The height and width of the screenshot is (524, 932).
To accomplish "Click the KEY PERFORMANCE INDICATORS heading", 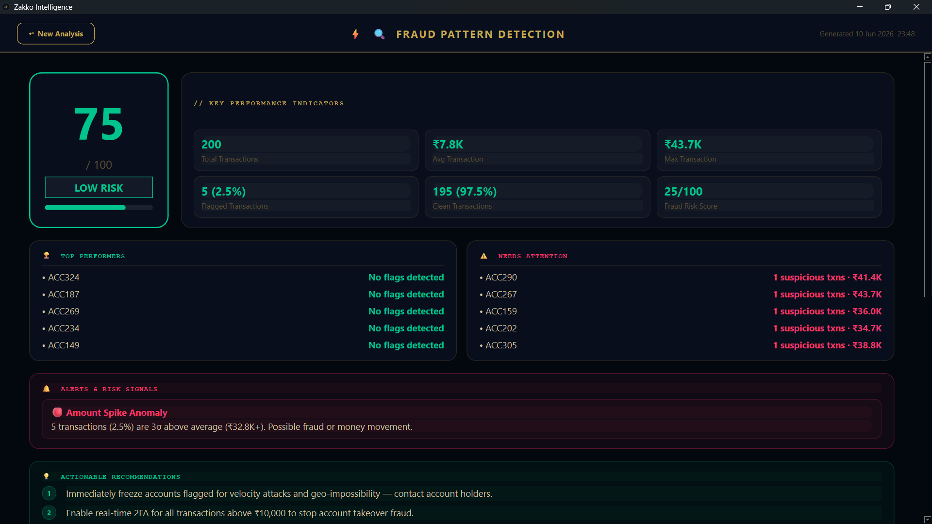I will [269, 103].
